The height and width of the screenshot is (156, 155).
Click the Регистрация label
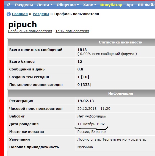pyautogui.click(x=21, y=101)
